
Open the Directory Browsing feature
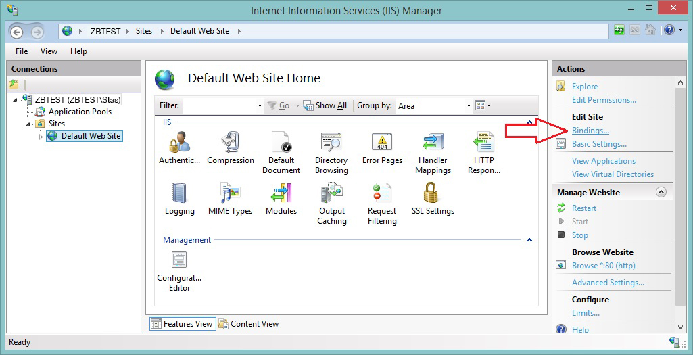(331, 143)
